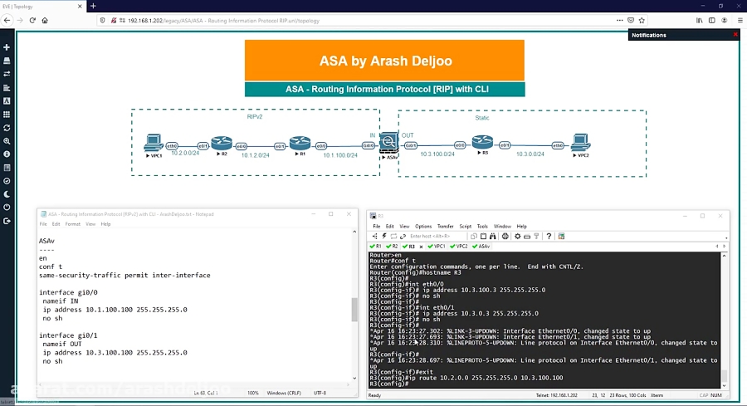
Task: Click the EVE-NG add object plus icon
Action: click(7, 47)
